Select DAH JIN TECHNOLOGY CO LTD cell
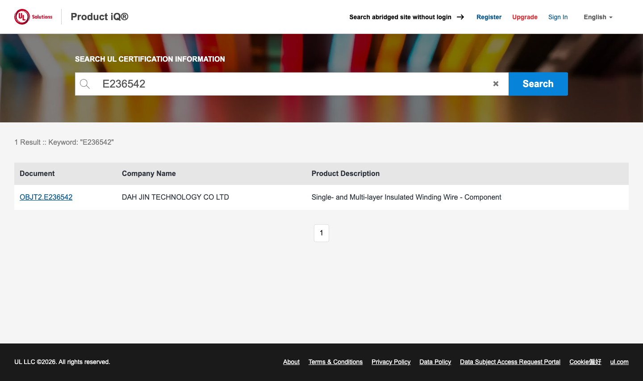Viewport: 643px width, 381px height. click(x=175, y=197)
